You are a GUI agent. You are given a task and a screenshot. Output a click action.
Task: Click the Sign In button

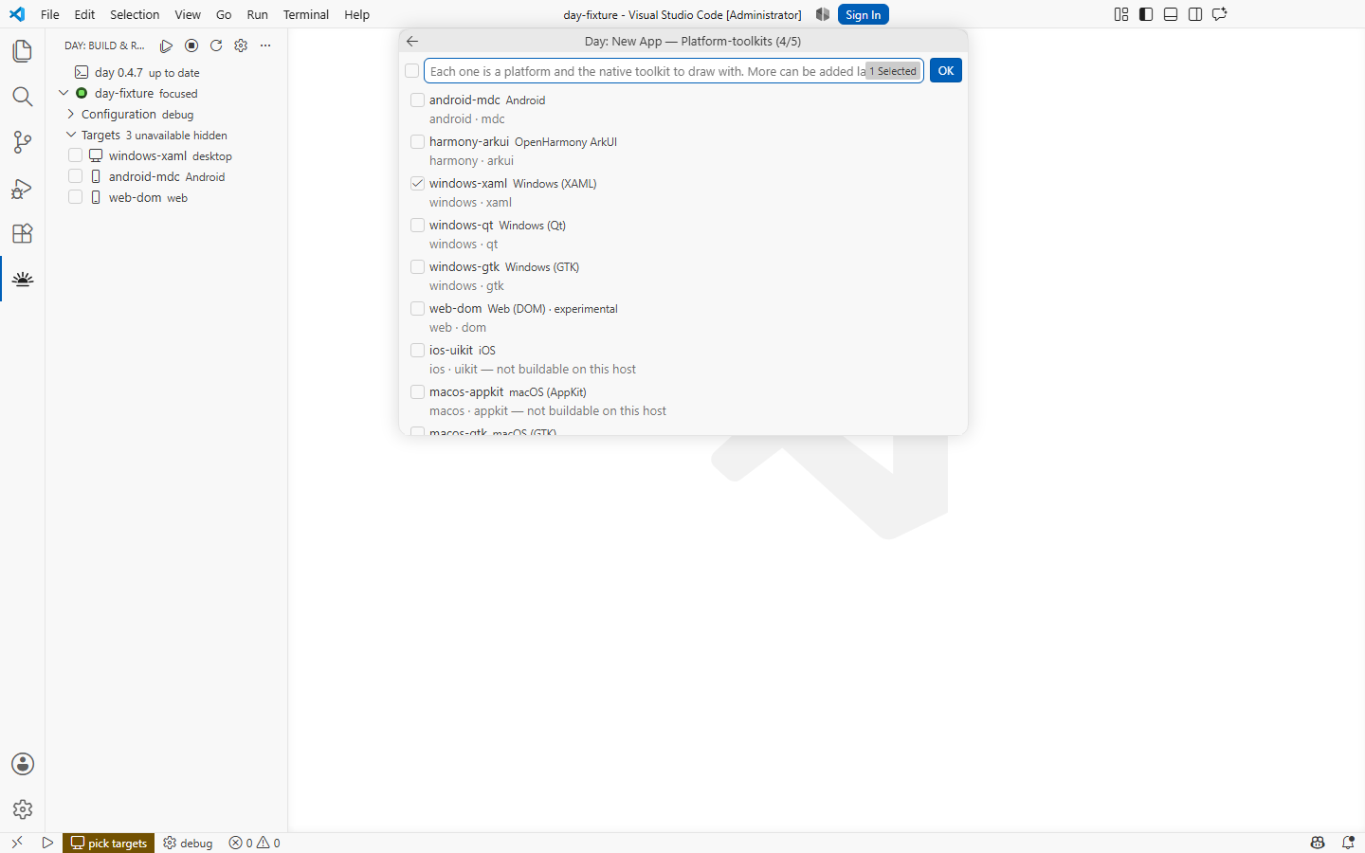point(864,14)
